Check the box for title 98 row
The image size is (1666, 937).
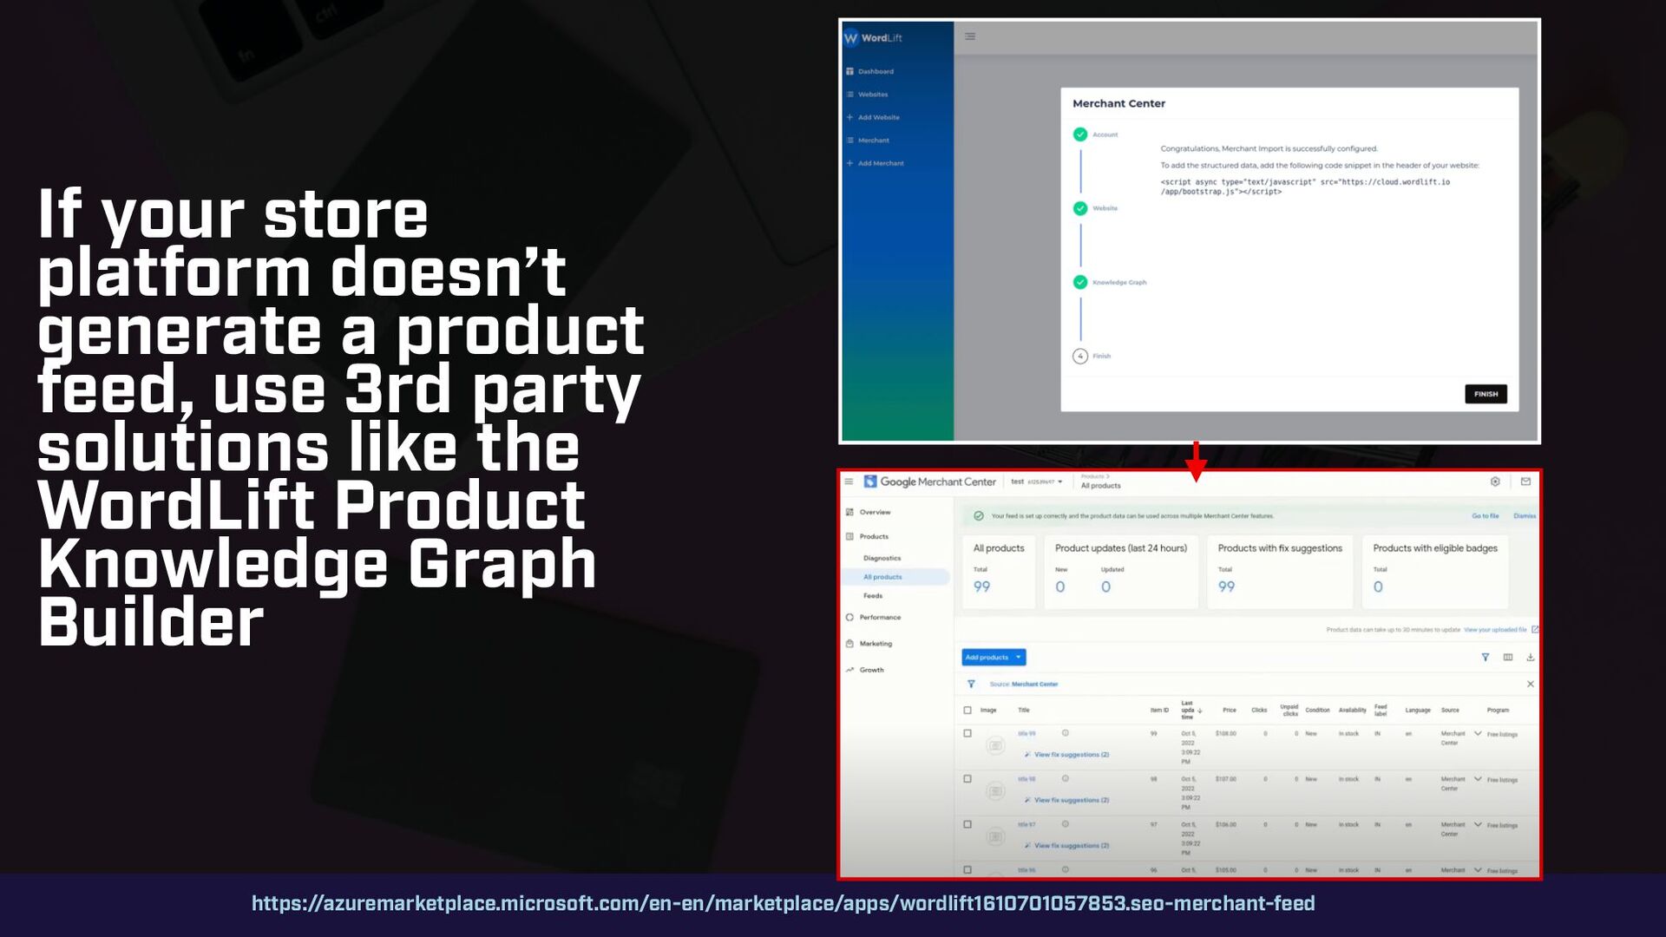pos(967,779)
